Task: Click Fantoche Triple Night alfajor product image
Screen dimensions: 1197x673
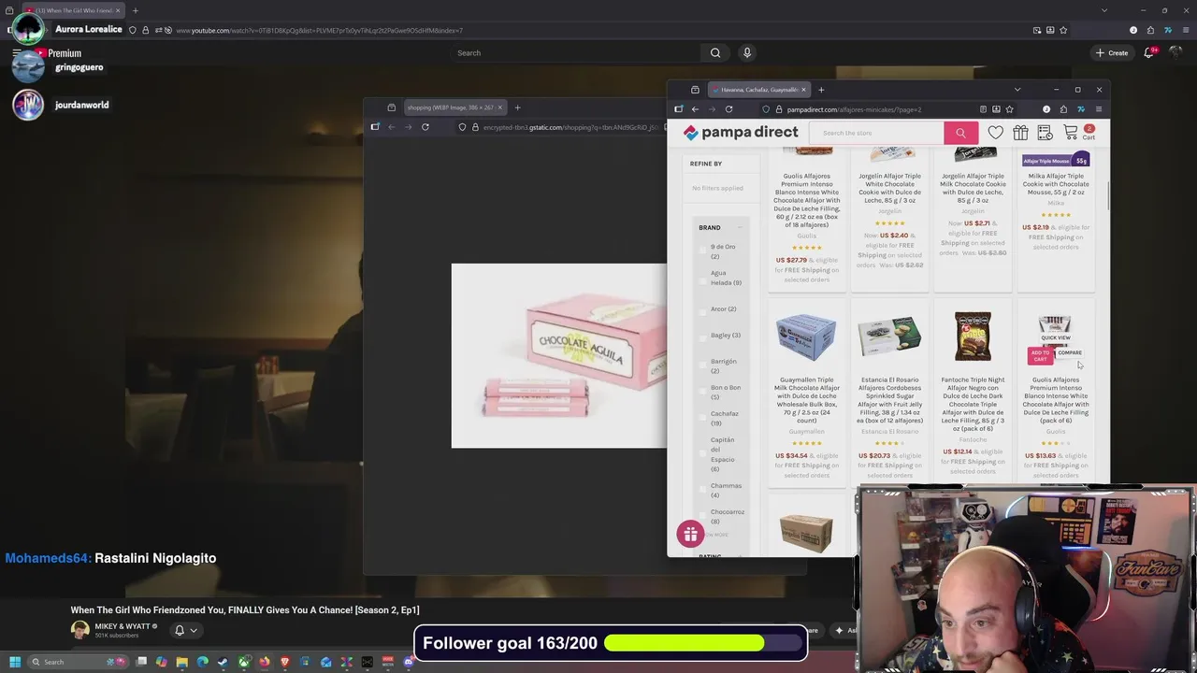Action: 973,336
